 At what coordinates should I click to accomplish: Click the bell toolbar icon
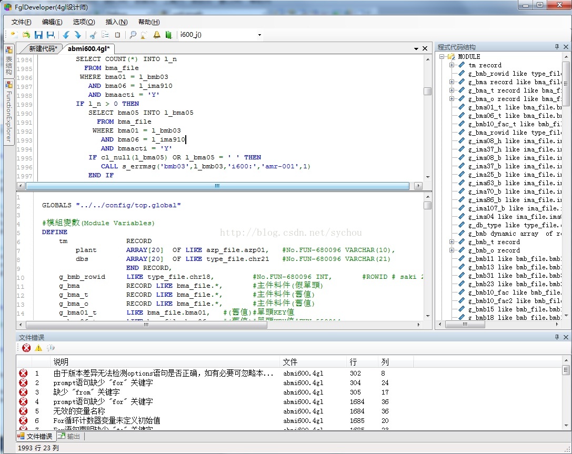click(x=156, y=35)
